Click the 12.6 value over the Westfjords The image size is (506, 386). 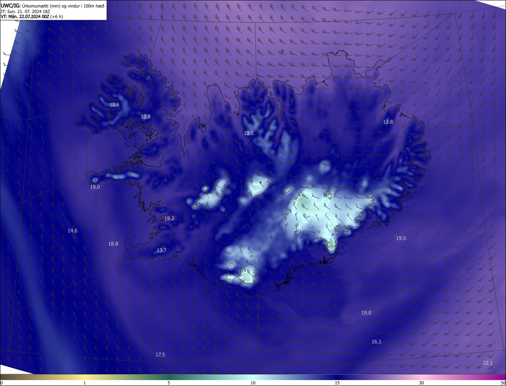115,105
